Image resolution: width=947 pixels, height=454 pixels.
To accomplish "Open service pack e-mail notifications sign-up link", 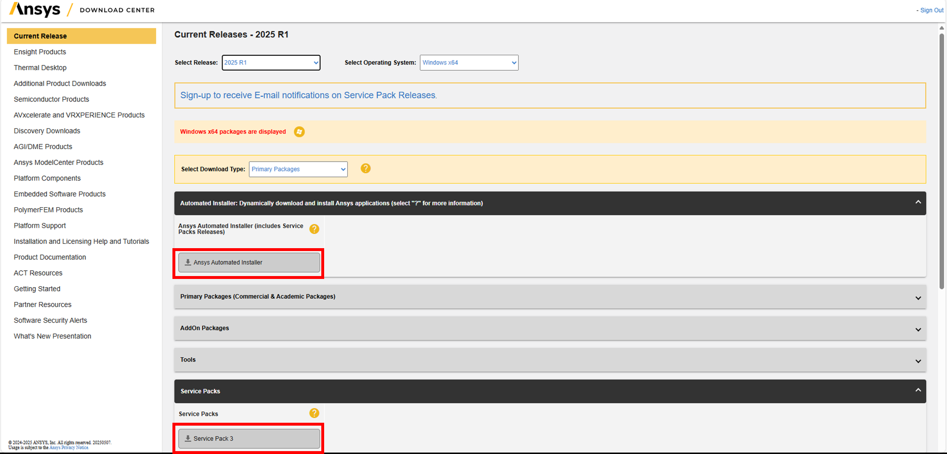I will (x=309, y=95).
